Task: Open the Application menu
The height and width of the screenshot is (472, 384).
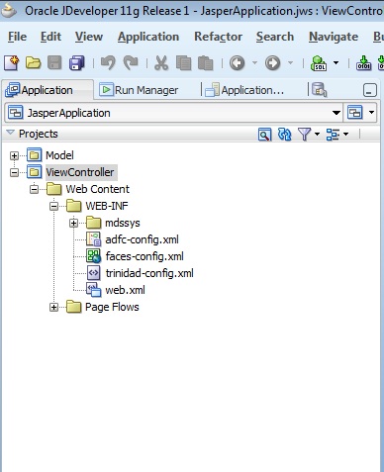Action: (148, 37)
